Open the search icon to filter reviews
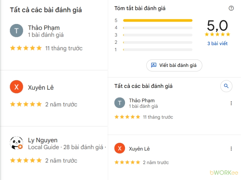Image resolution: width=241 pixels, height=180 pixels. click(x=226, y=86)
